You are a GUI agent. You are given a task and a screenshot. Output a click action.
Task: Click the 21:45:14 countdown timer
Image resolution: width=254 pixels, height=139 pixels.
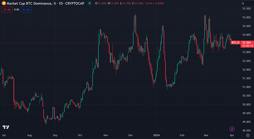(x=247, y=46)
